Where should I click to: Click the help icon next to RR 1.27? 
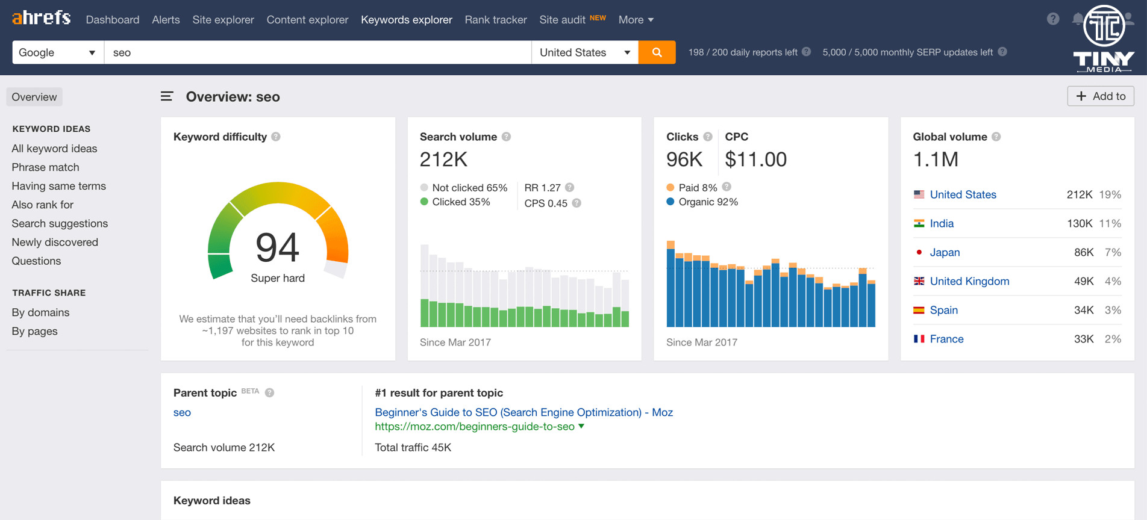pos(569,187)
